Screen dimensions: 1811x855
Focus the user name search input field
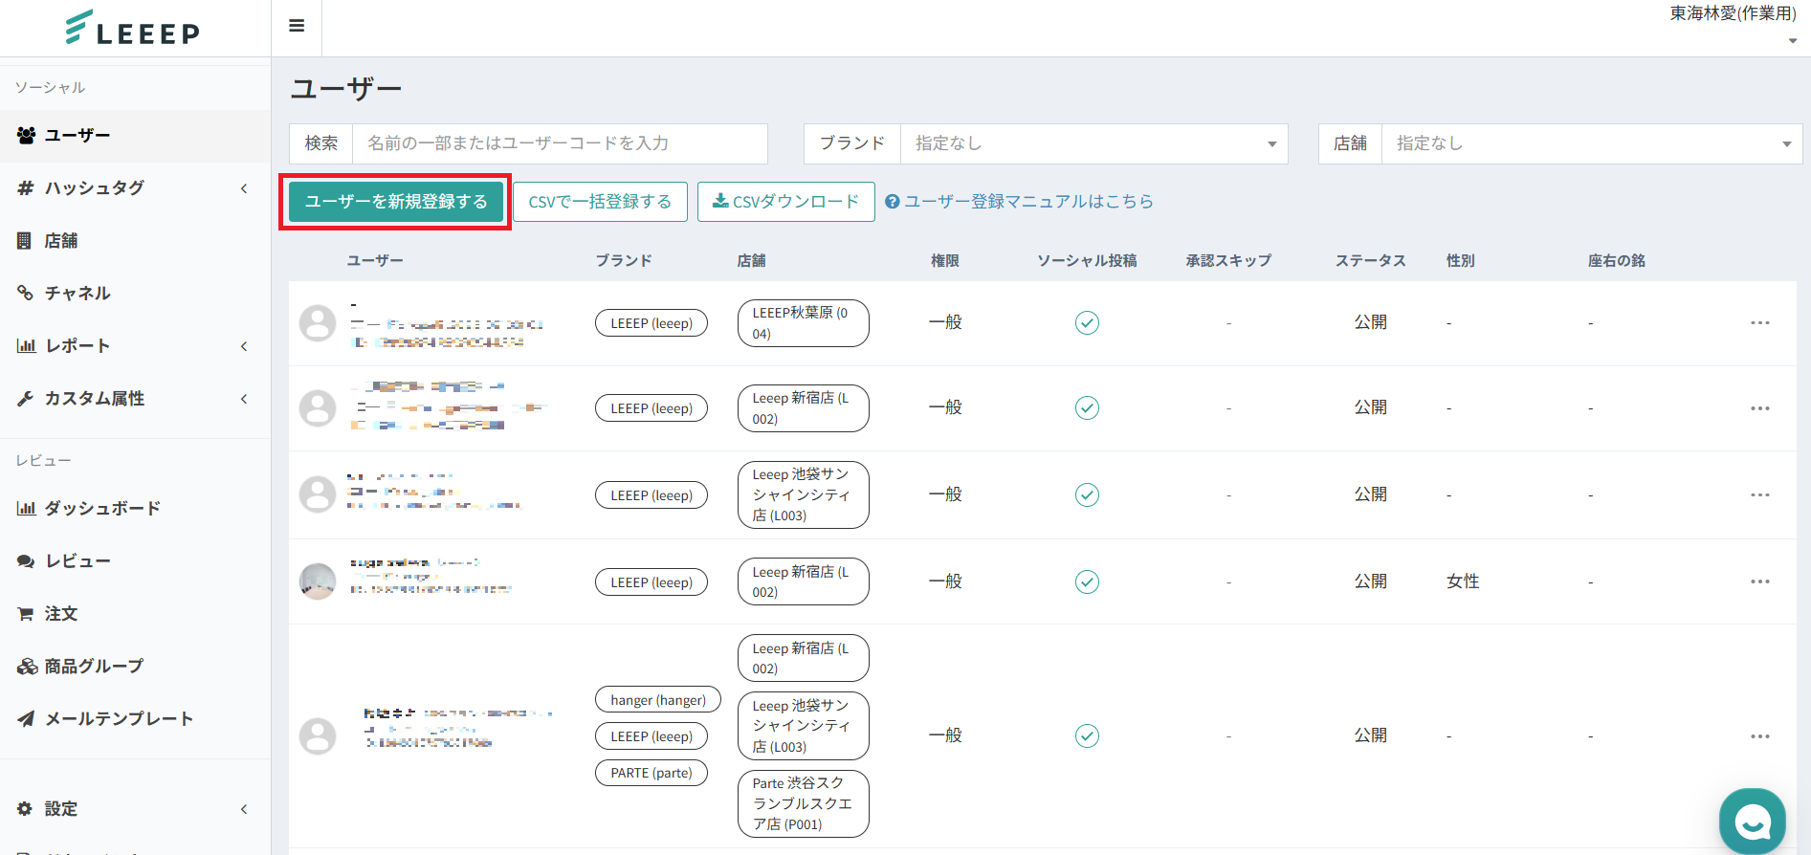[560, 143]
